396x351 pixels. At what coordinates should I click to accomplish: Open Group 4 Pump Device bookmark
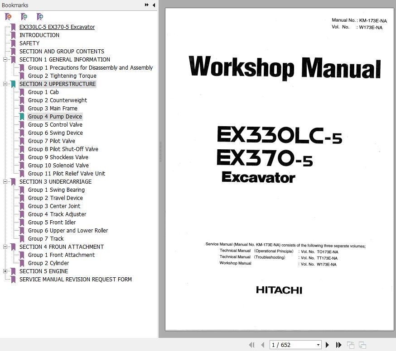tap(55, 117)
